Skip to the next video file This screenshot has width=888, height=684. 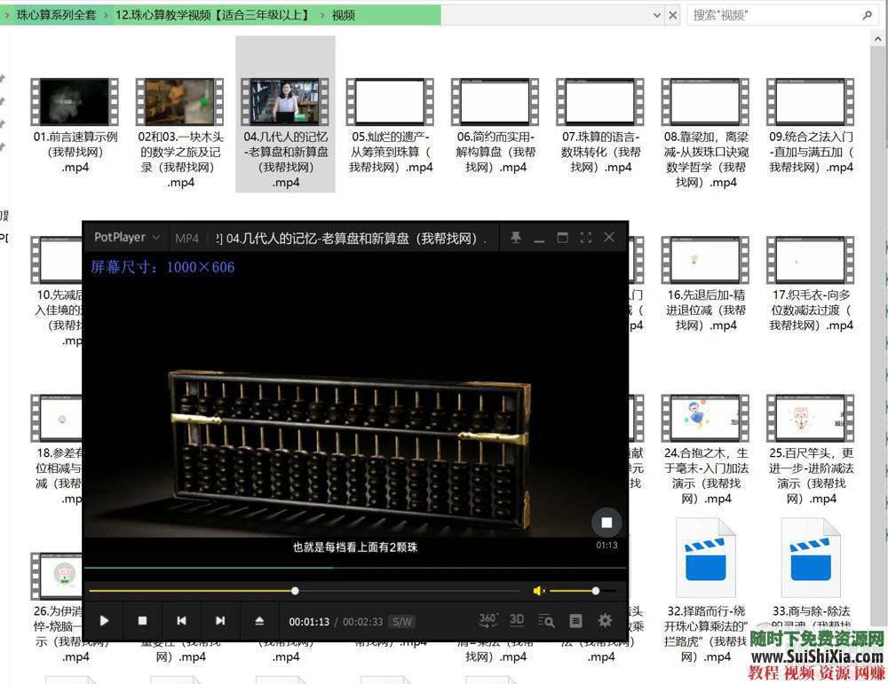point(220,620)
